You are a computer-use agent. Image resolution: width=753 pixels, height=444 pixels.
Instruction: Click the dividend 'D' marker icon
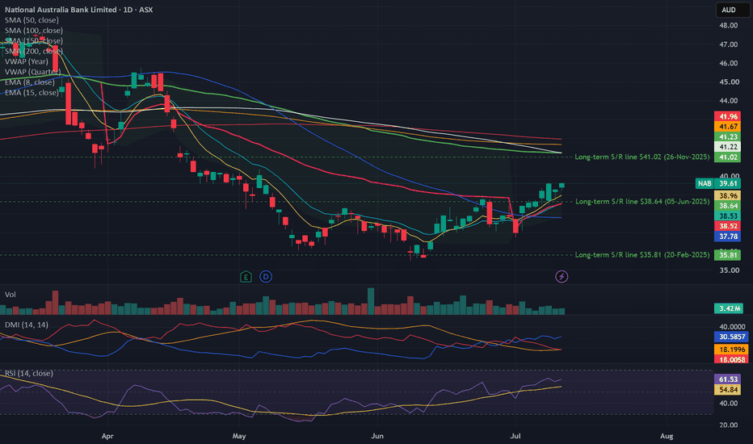[266, 276]
